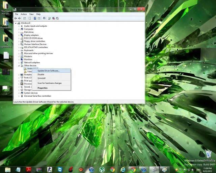
Task: Expand the Disk drives category
Action: click(x=19, y=32)
